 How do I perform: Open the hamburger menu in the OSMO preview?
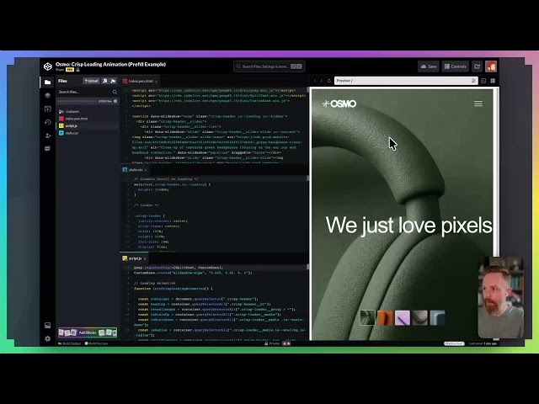pyautogui.click(x=478, y=104)
